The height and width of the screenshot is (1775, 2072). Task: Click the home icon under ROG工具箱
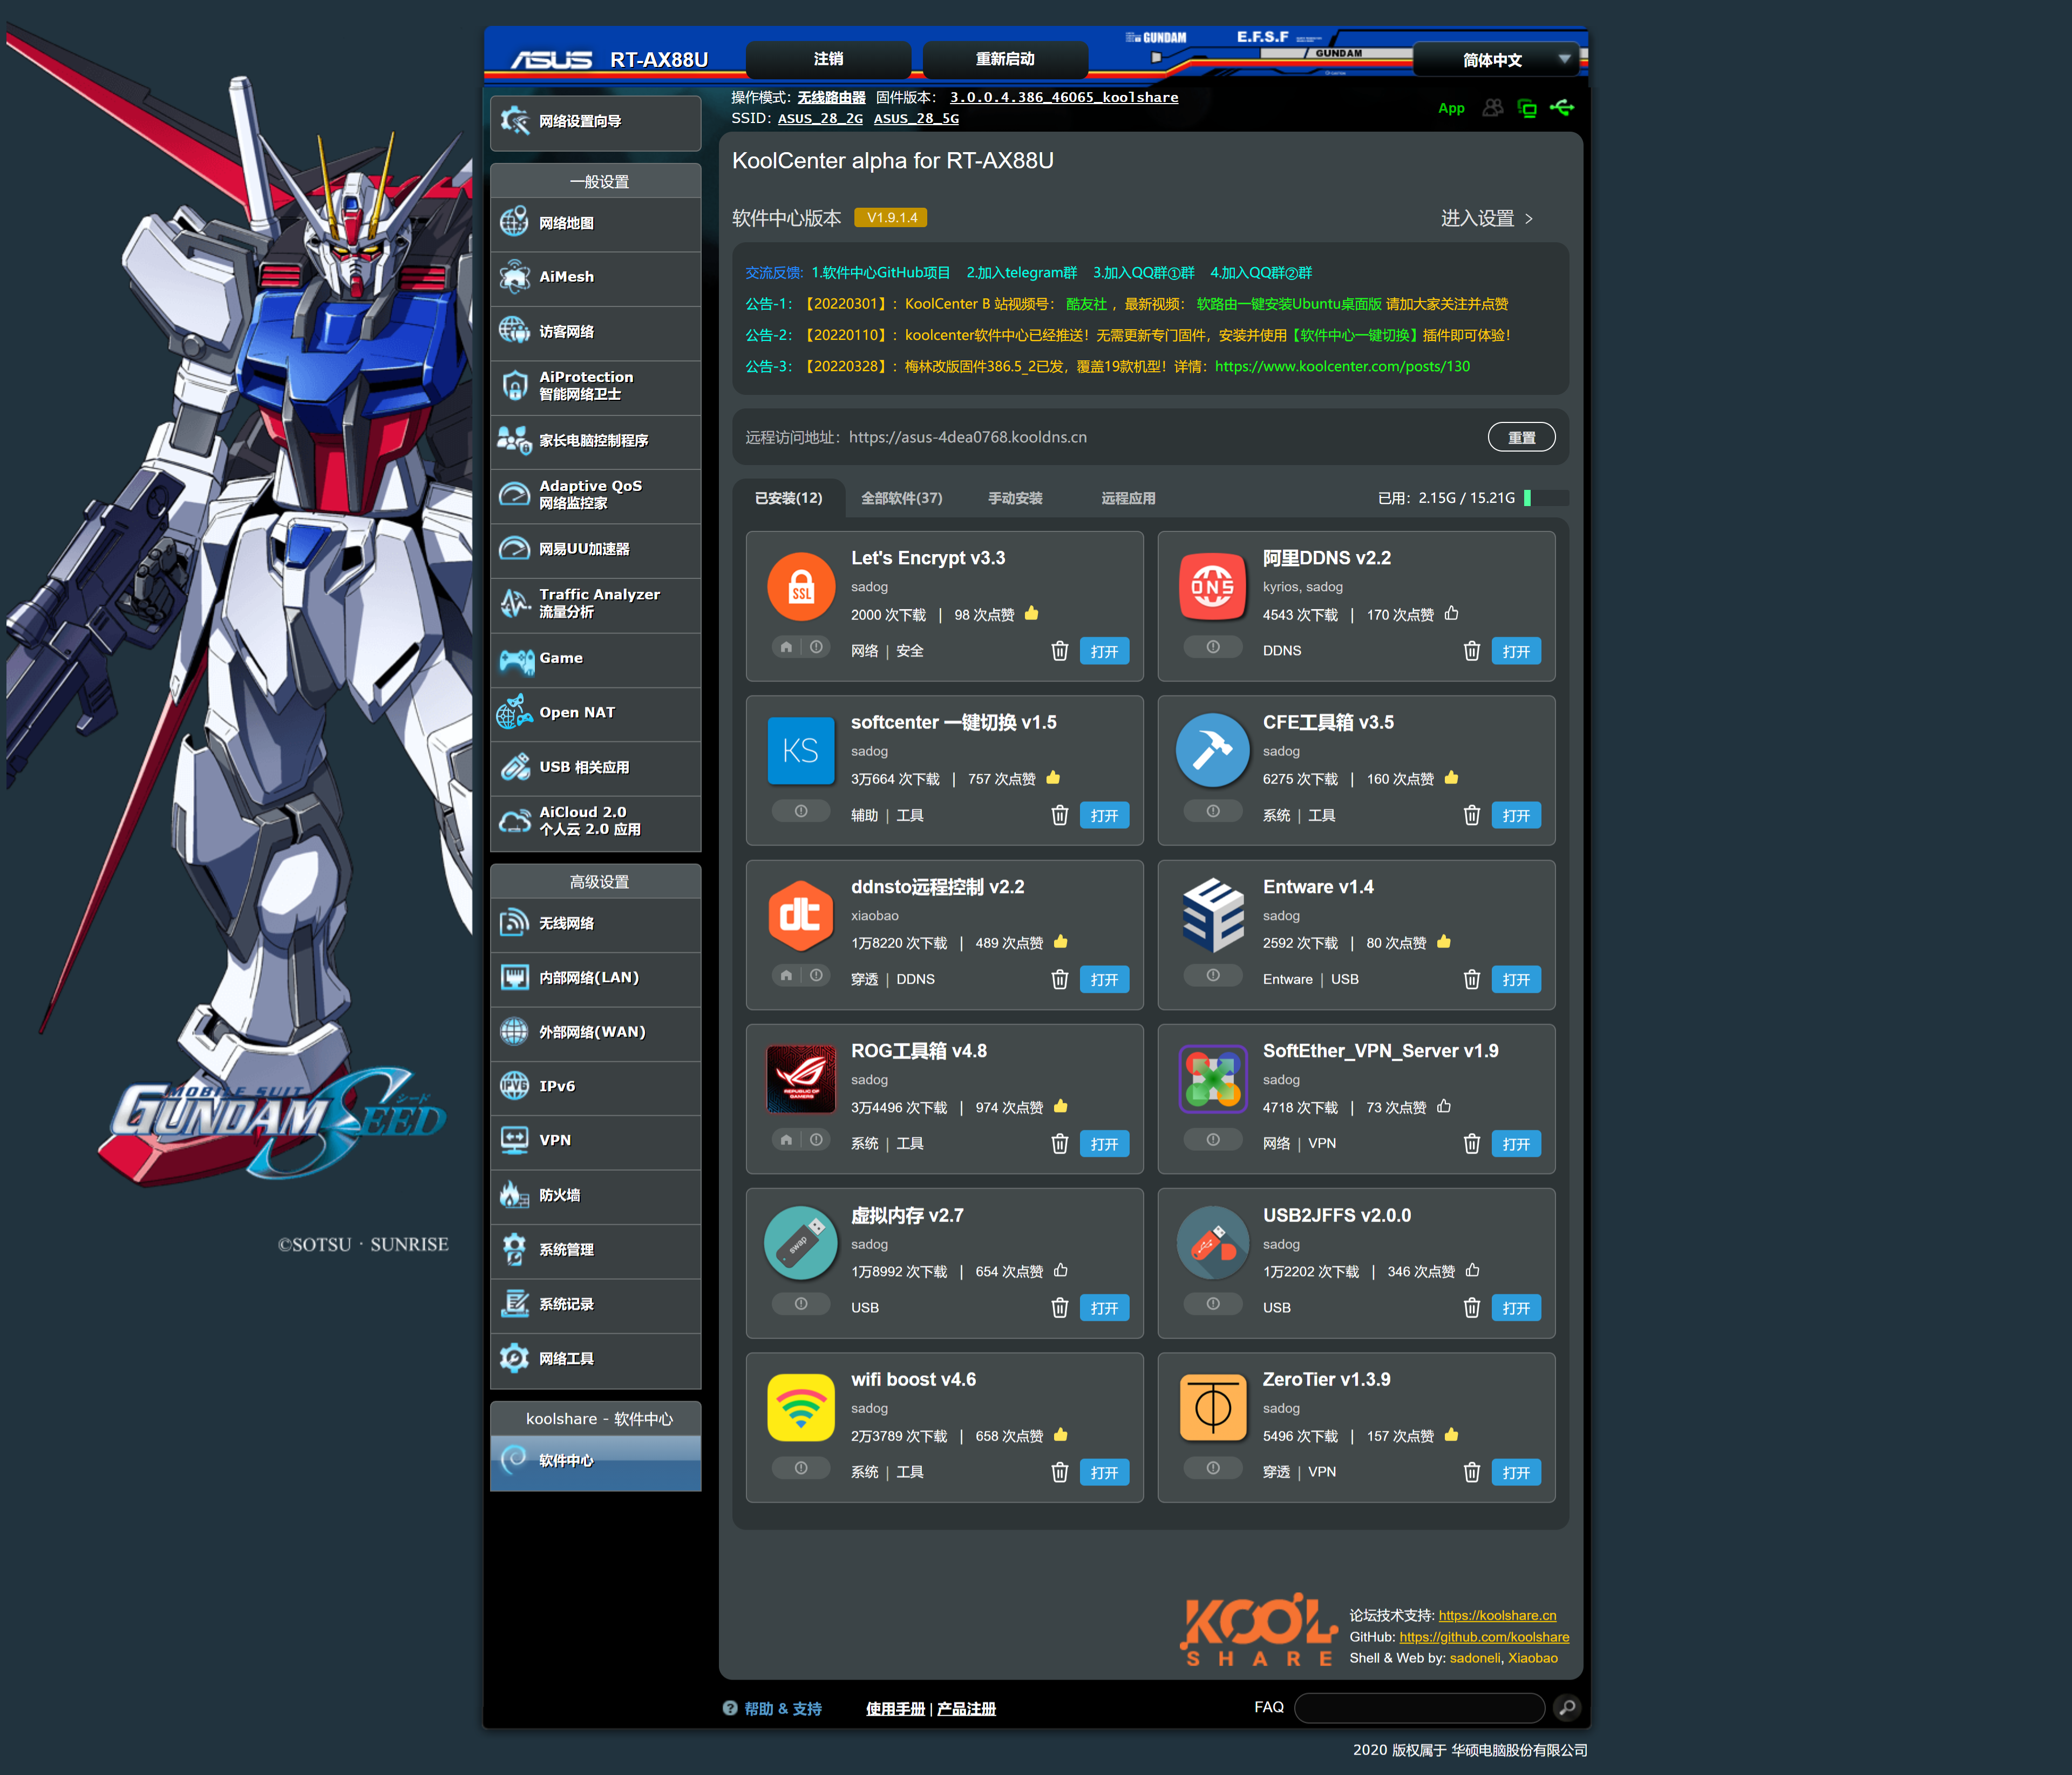[x=786, y=1139]
